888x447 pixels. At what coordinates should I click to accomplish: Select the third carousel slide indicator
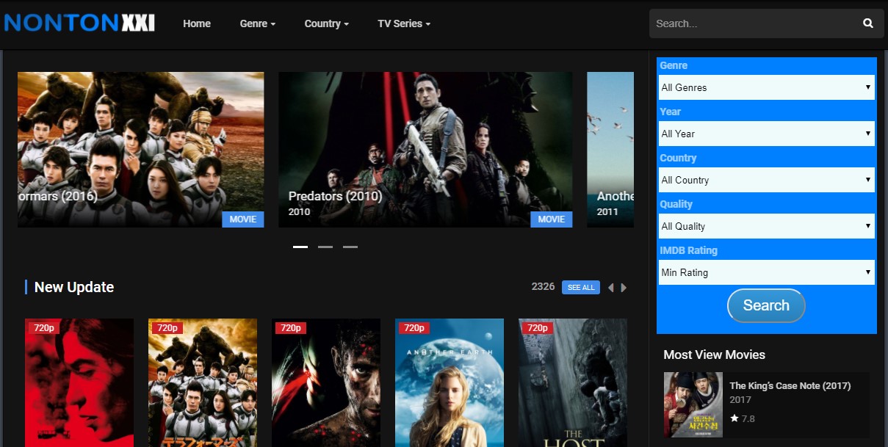[x=350, y=247]
